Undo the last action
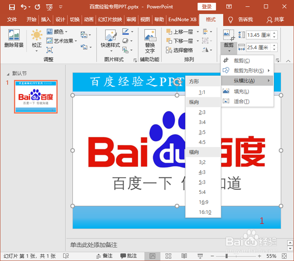 [24, 7]
